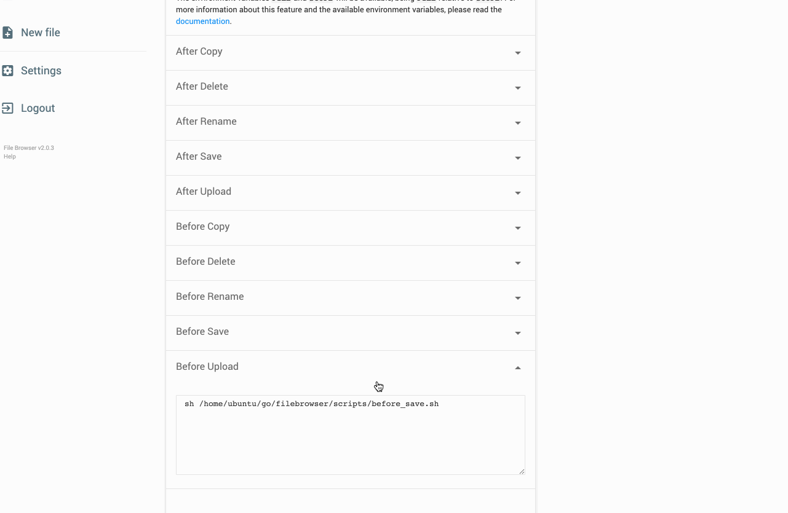Click the textarea resize handle corner
The height and width of the screenshot is (513, 788).
pos(522,471)
